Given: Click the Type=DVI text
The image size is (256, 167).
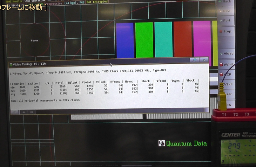Looking at the screenshot, I should (x=160, y=70).
